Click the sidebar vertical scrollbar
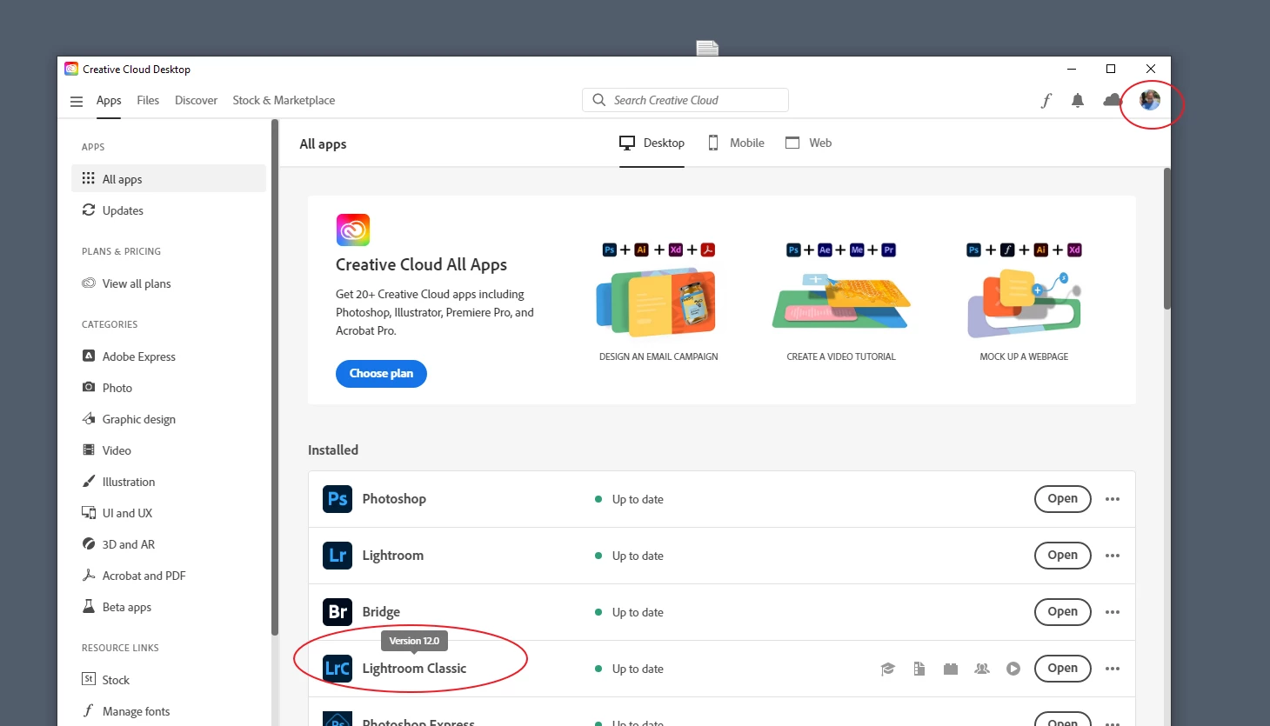Viewport: 1270px width, 726px height. point(275,377)
